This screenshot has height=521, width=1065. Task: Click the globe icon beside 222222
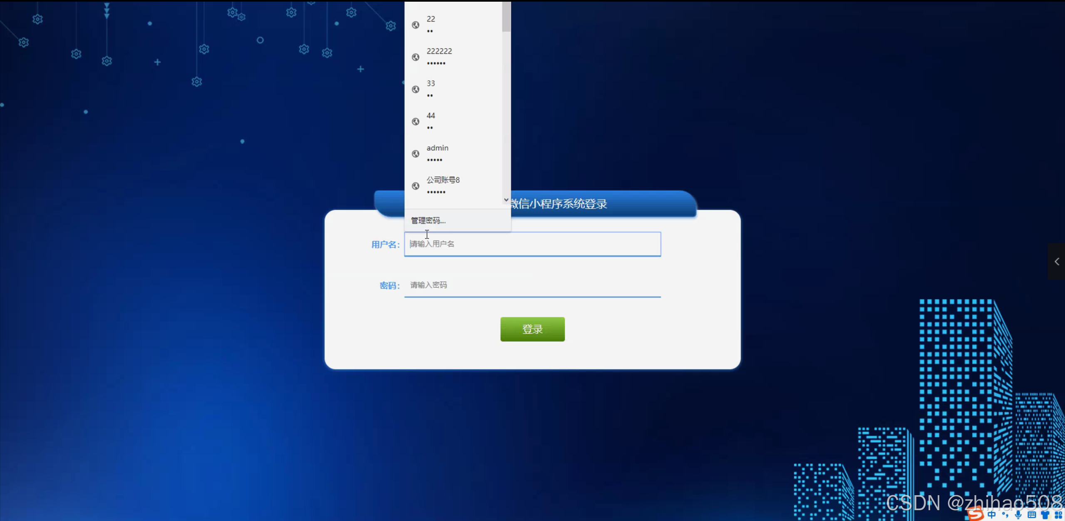(x=415, y=57)
